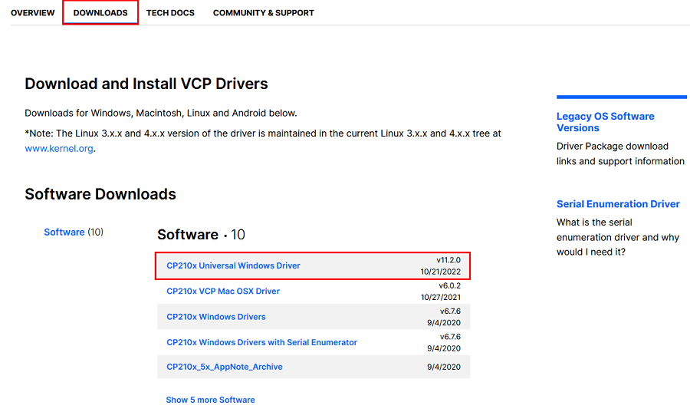Click the Serial Enumeration Driver link

point(618,204)
